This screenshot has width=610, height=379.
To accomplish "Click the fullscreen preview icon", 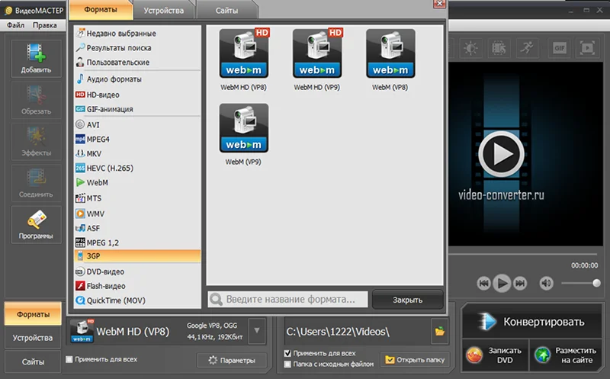I will (x=587, y=48).
